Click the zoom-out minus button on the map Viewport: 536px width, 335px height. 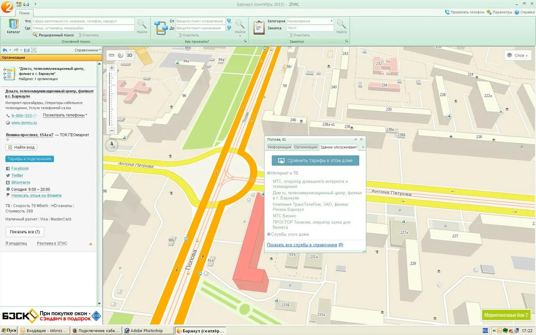point(112,131)
